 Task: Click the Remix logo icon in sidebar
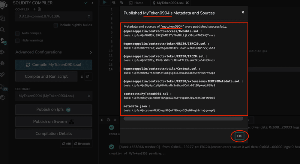tap(3, 4)
